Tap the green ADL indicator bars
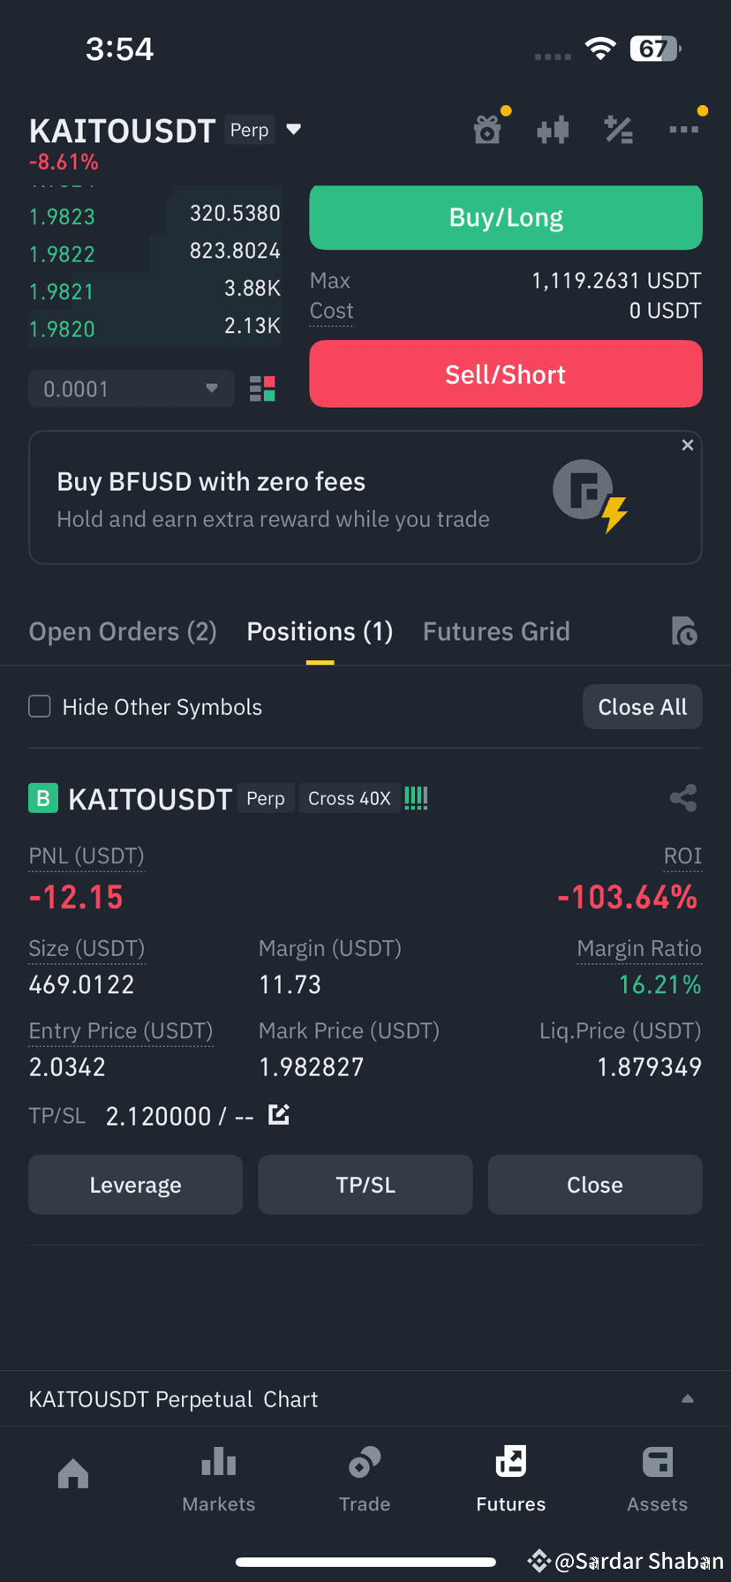Viewport: 731px width, 1582px height. click(x=416, y=798)
